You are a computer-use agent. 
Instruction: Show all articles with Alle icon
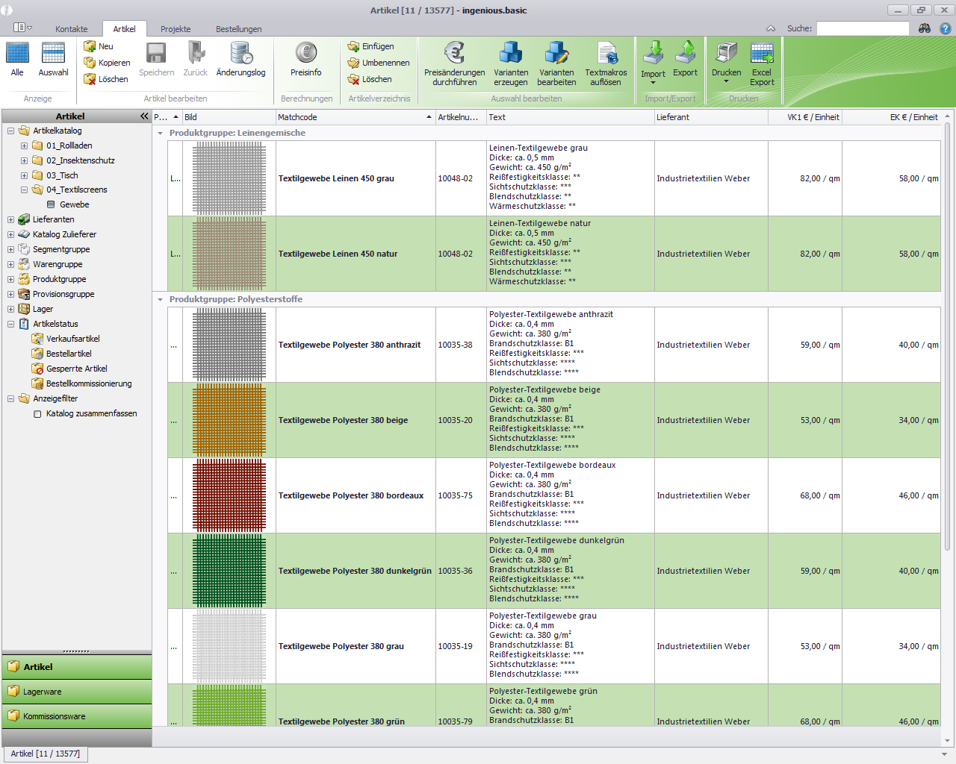17,53
